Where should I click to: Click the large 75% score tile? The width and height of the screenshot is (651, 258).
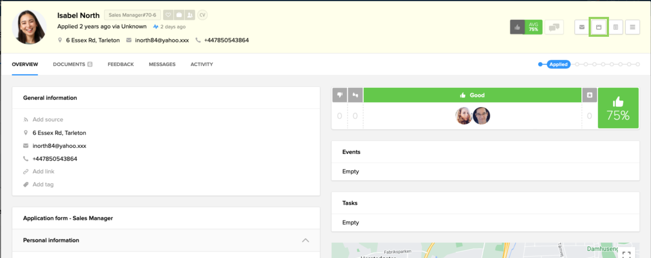[618, 108]
